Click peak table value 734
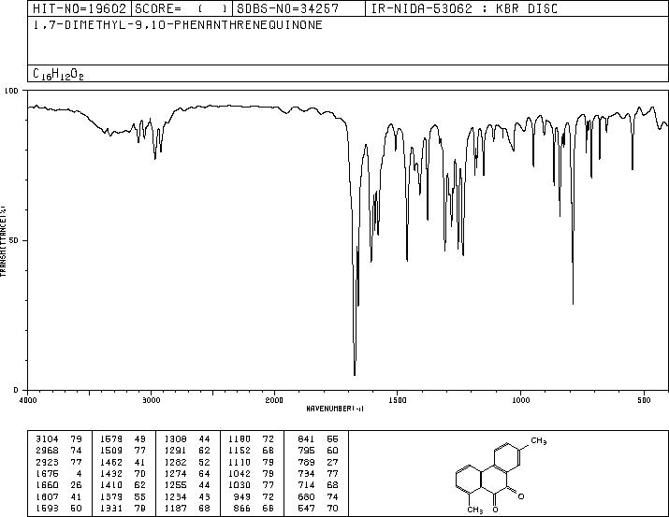The image size is (669, 517). point(306,473)
